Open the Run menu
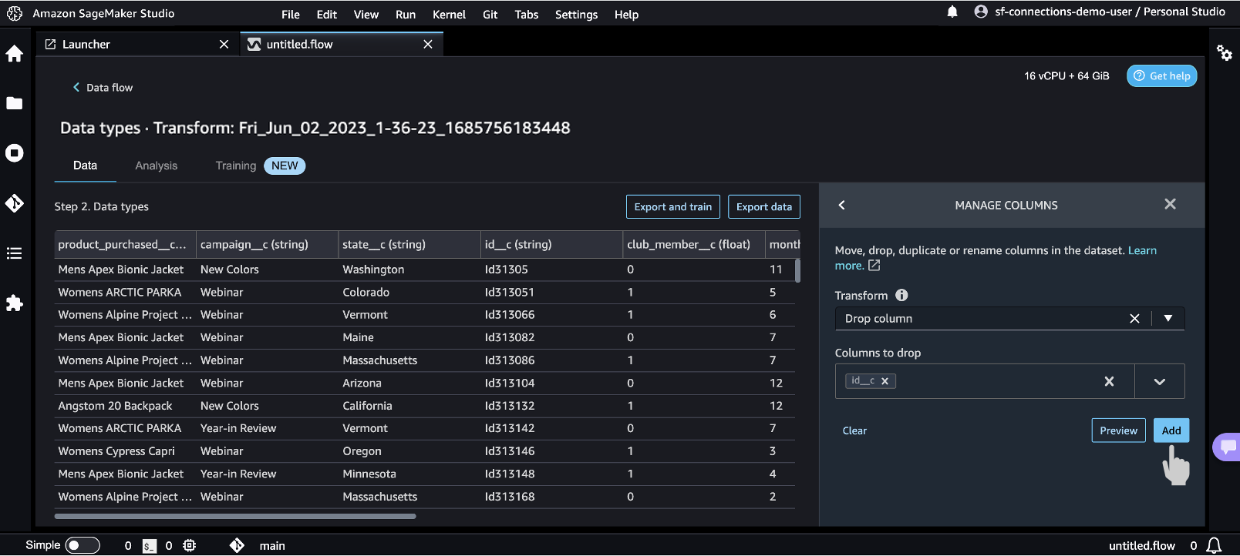Screen dimensions: 1240x556 [406, 15]
